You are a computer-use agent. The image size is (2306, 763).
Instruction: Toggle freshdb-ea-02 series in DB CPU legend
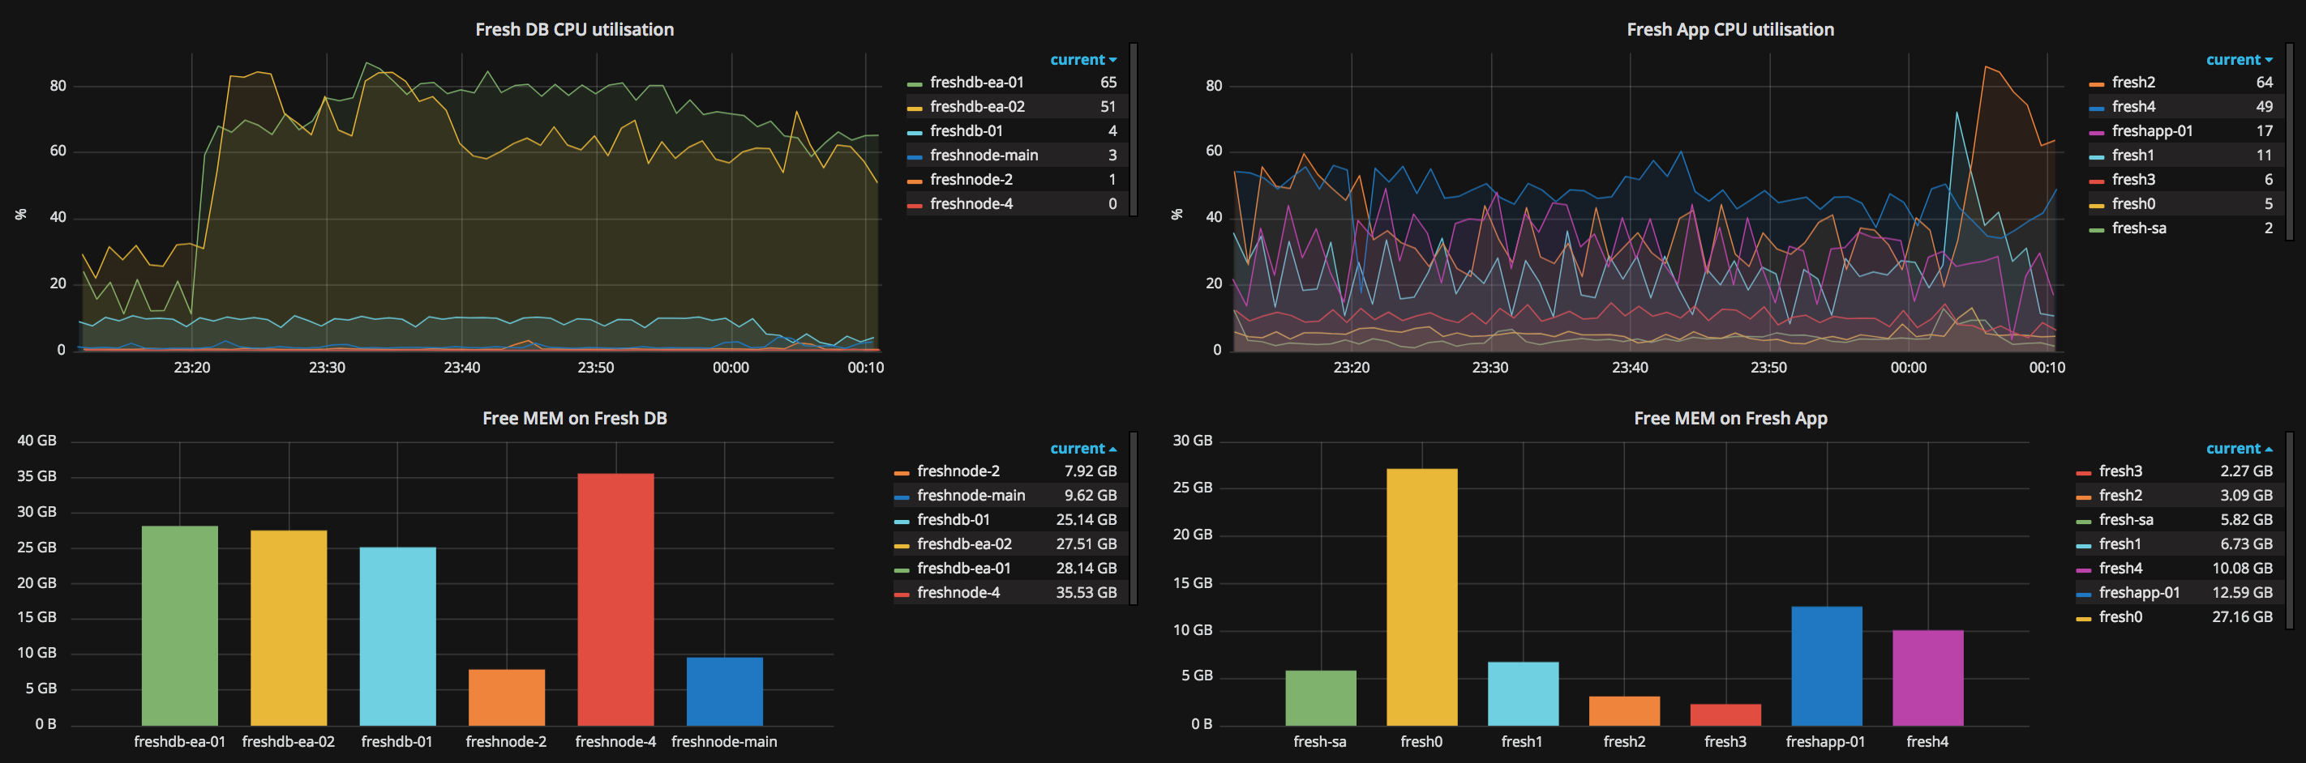click(x=977, y=106)
